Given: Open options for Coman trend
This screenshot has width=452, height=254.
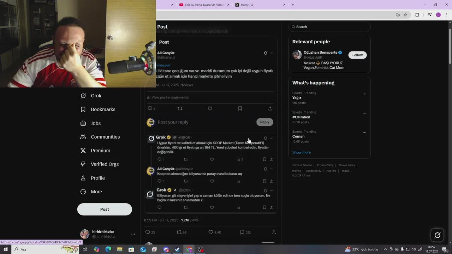Looking at the screenshot, I should (364, 133).
